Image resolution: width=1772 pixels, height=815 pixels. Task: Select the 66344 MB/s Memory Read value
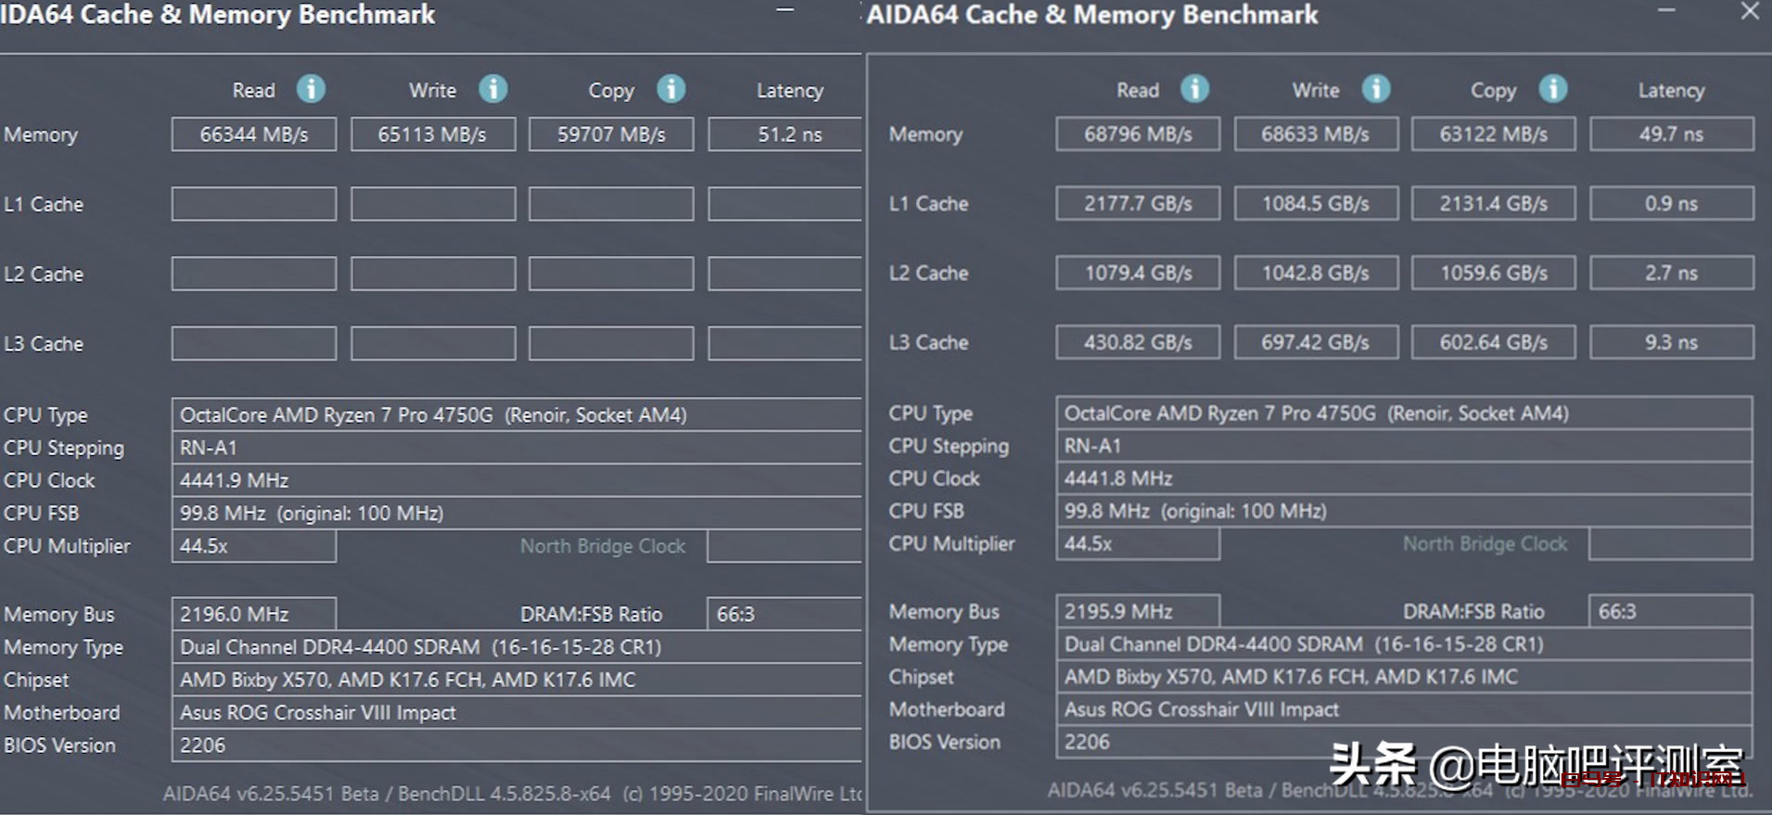point(254,134)
